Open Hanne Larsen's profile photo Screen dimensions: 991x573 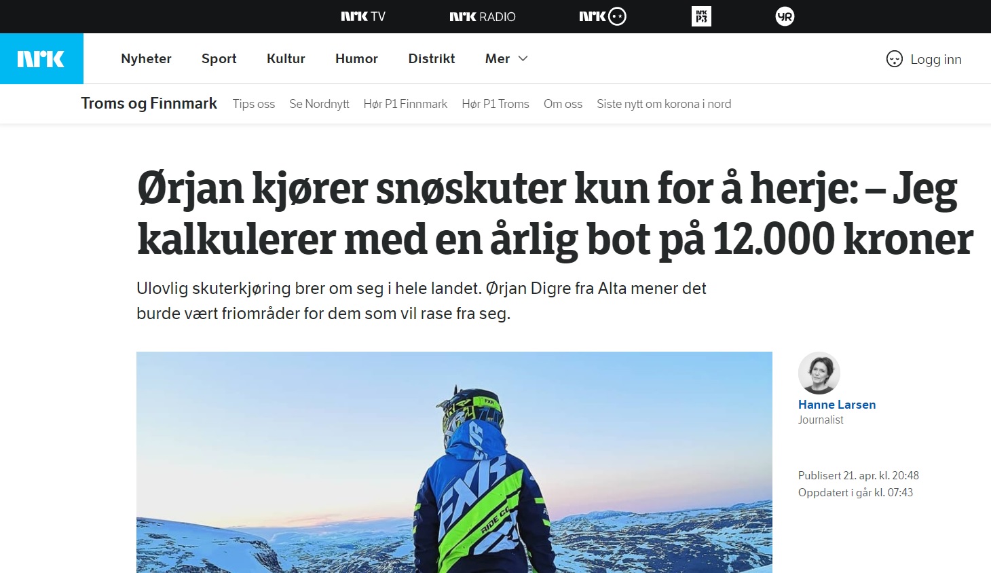click(819, 373)
